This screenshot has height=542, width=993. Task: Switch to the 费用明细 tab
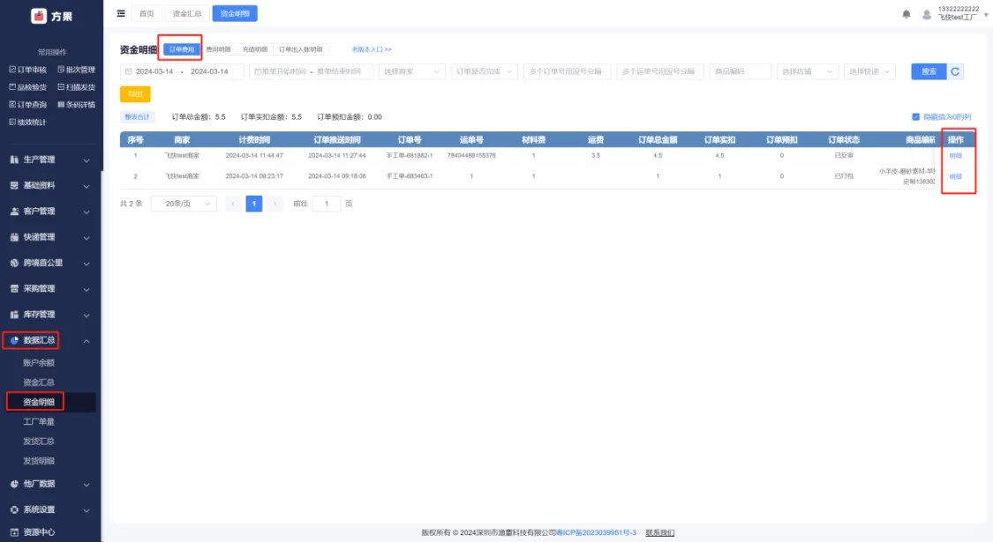[218, 49]
